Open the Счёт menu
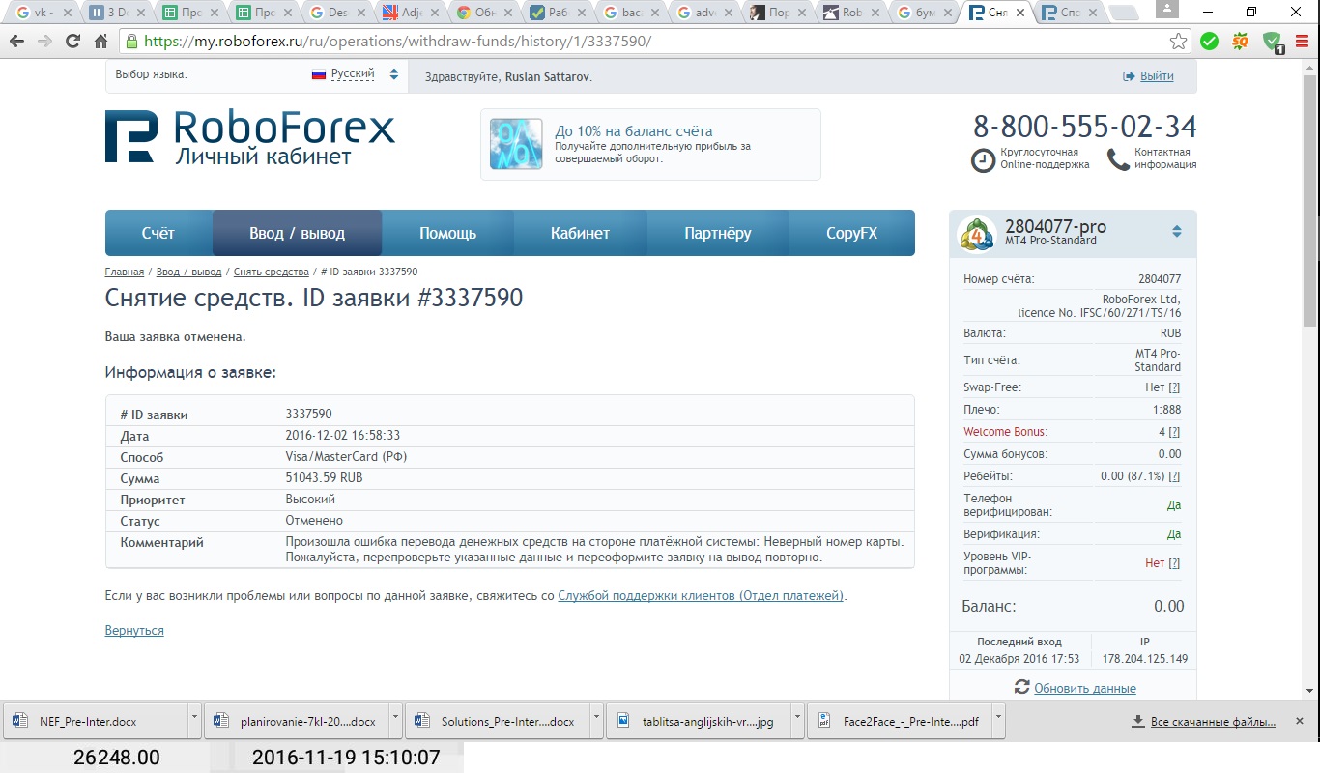The image size is (1320, 773). click(158, 233)
